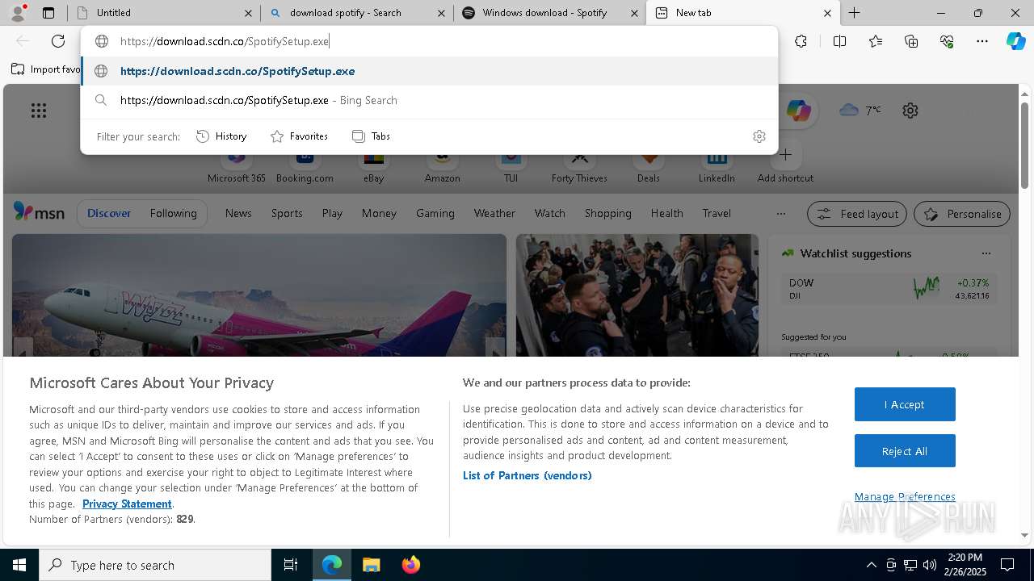Image resolution: width=1034 pixels, height=581 pixels.
Task: Close the Untitled tab
Action: pos(248,13)
